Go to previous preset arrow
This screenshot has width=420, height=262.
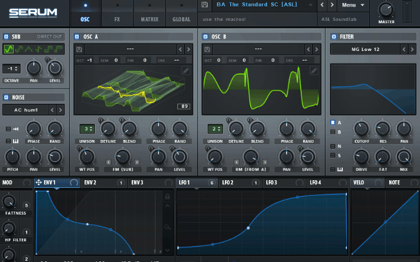(322, 5)
